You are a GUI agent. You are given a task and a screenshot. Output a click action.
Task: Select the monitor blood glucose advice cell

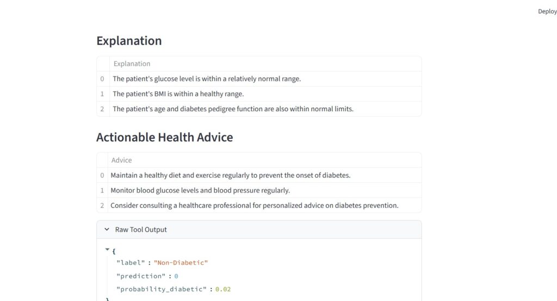tap(200, 190)
